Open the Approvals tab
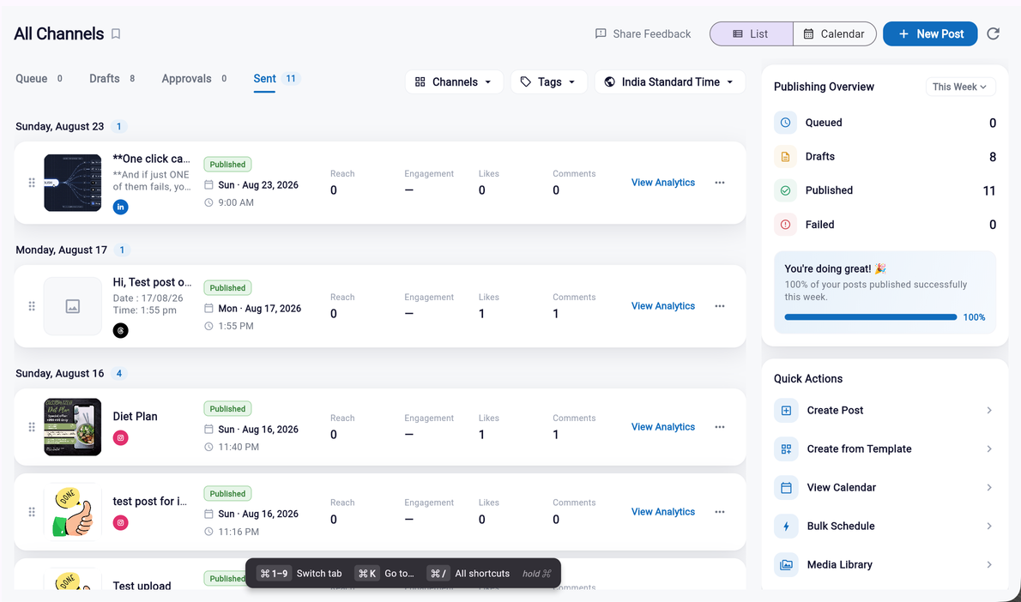This screenshot has width=1021, height=602. click(x=194, y=79)
